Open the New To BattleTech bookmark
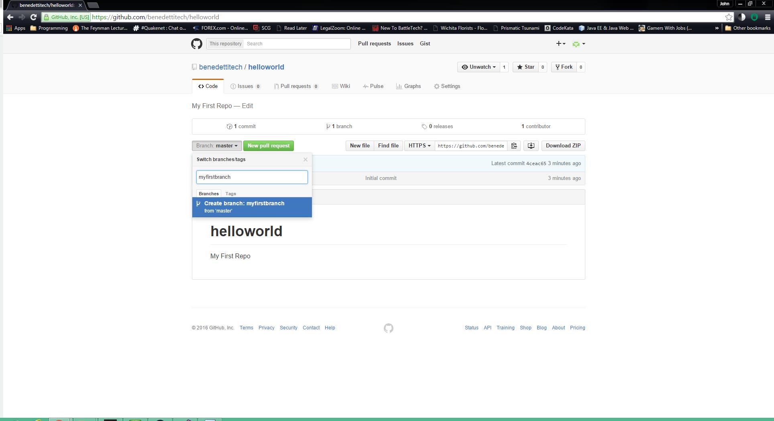The image size is (774, 421). click(400, 28)
